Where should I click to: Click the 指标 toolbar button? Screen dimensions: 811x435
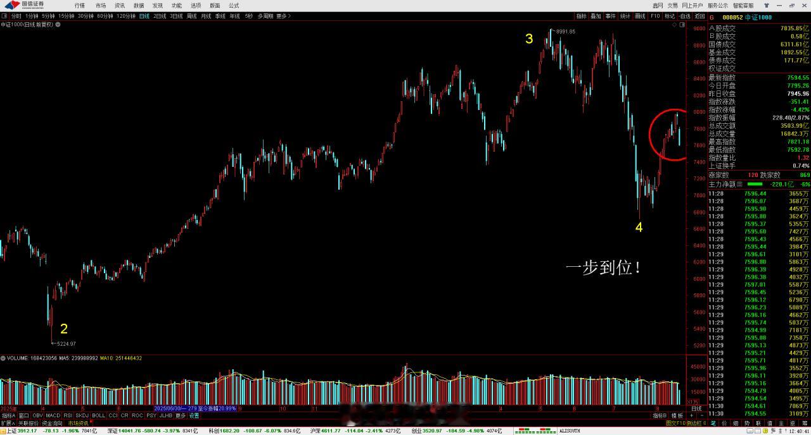(x=581, y=16)
